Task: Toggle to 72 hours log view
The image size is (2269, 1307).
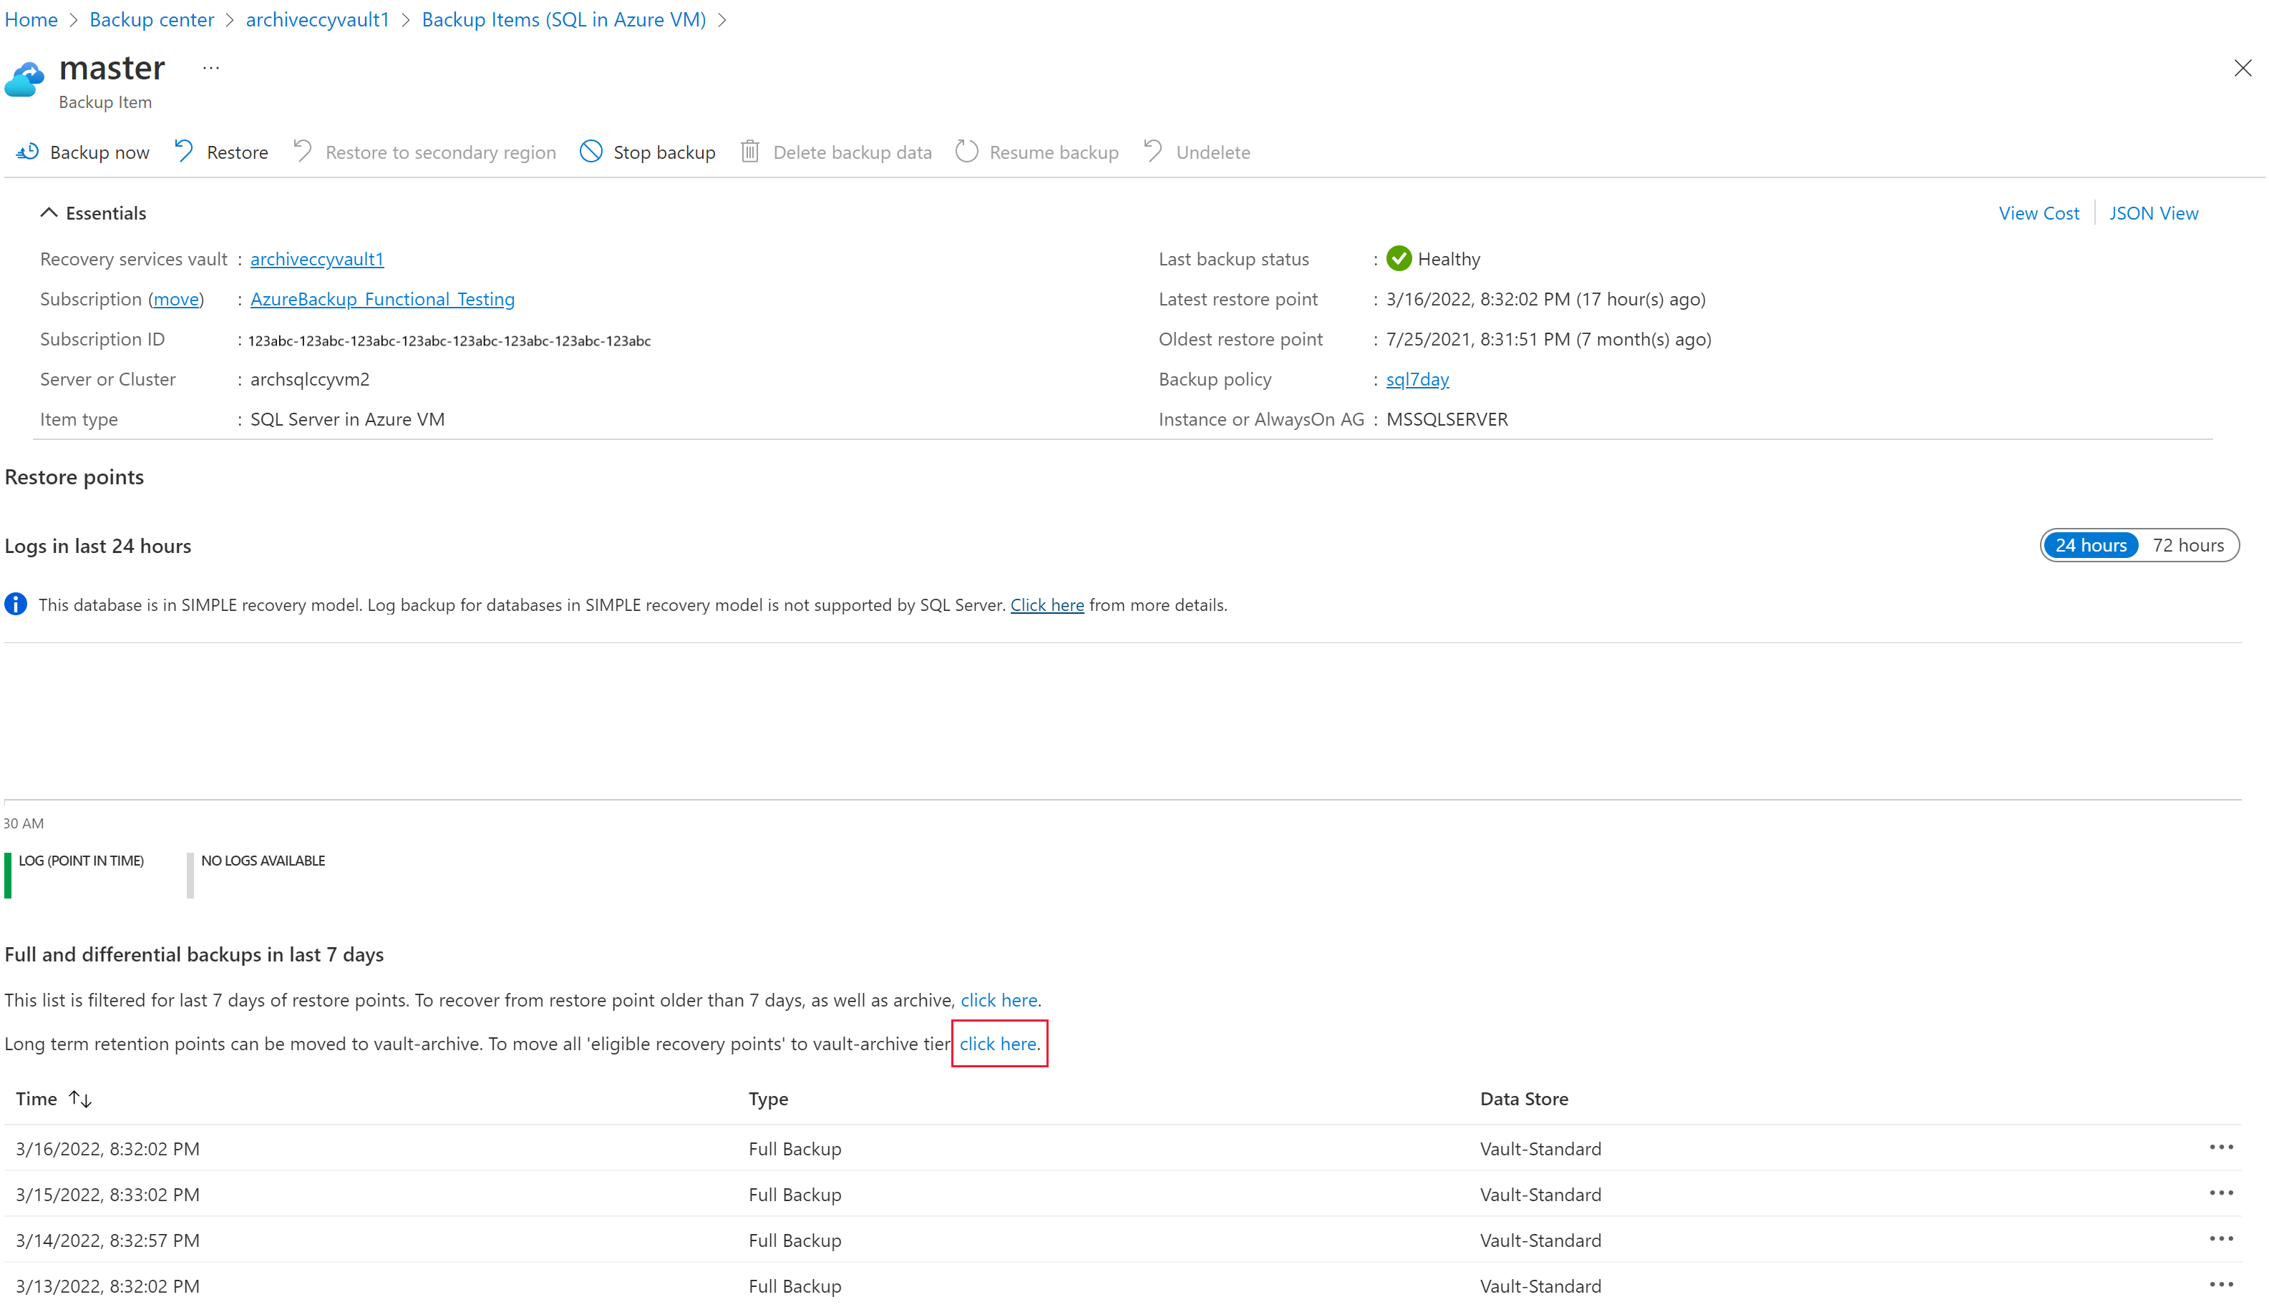Action: pos(2188,544)
